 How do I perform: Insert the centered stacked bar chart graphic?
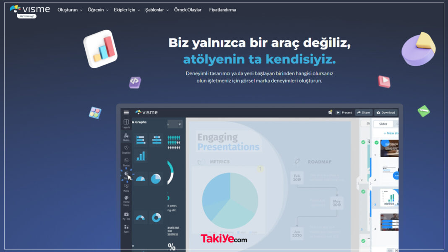tap(156, 140)
